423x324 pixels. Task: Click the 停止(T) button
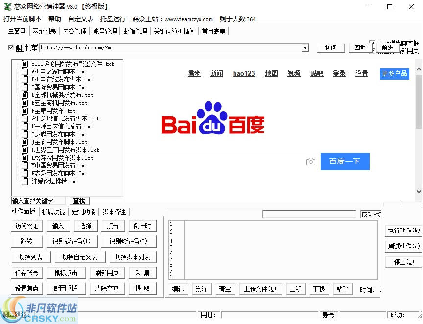403,262
